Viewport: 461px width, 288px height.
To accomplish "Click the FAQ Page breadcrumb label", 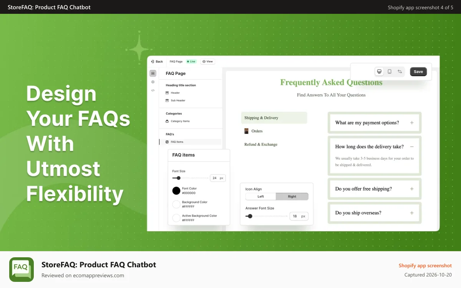I will (x=176, y=61).
